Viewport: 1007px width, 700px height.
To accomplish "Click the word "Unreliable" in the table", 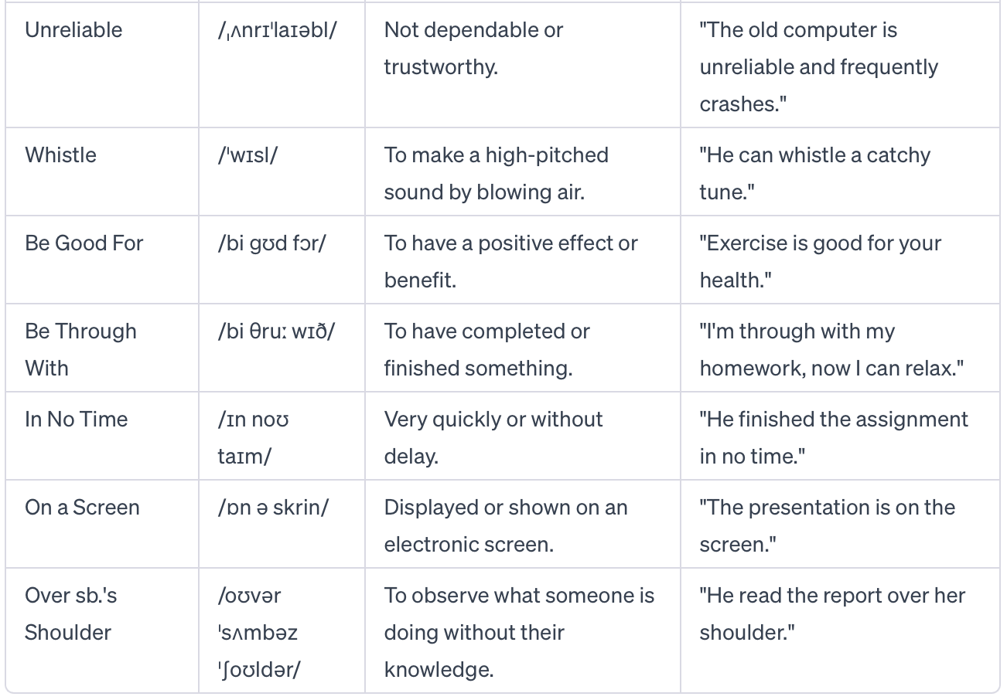I will [x=73, y=30].
